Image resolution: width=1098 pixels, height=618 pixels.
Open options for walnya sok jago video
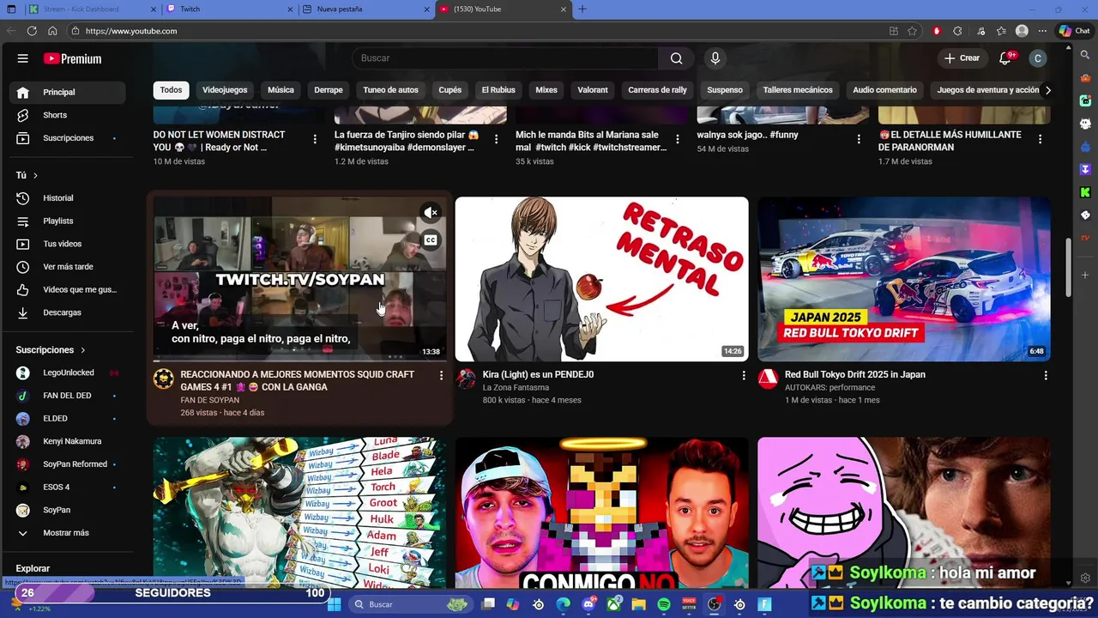point(859,139)
